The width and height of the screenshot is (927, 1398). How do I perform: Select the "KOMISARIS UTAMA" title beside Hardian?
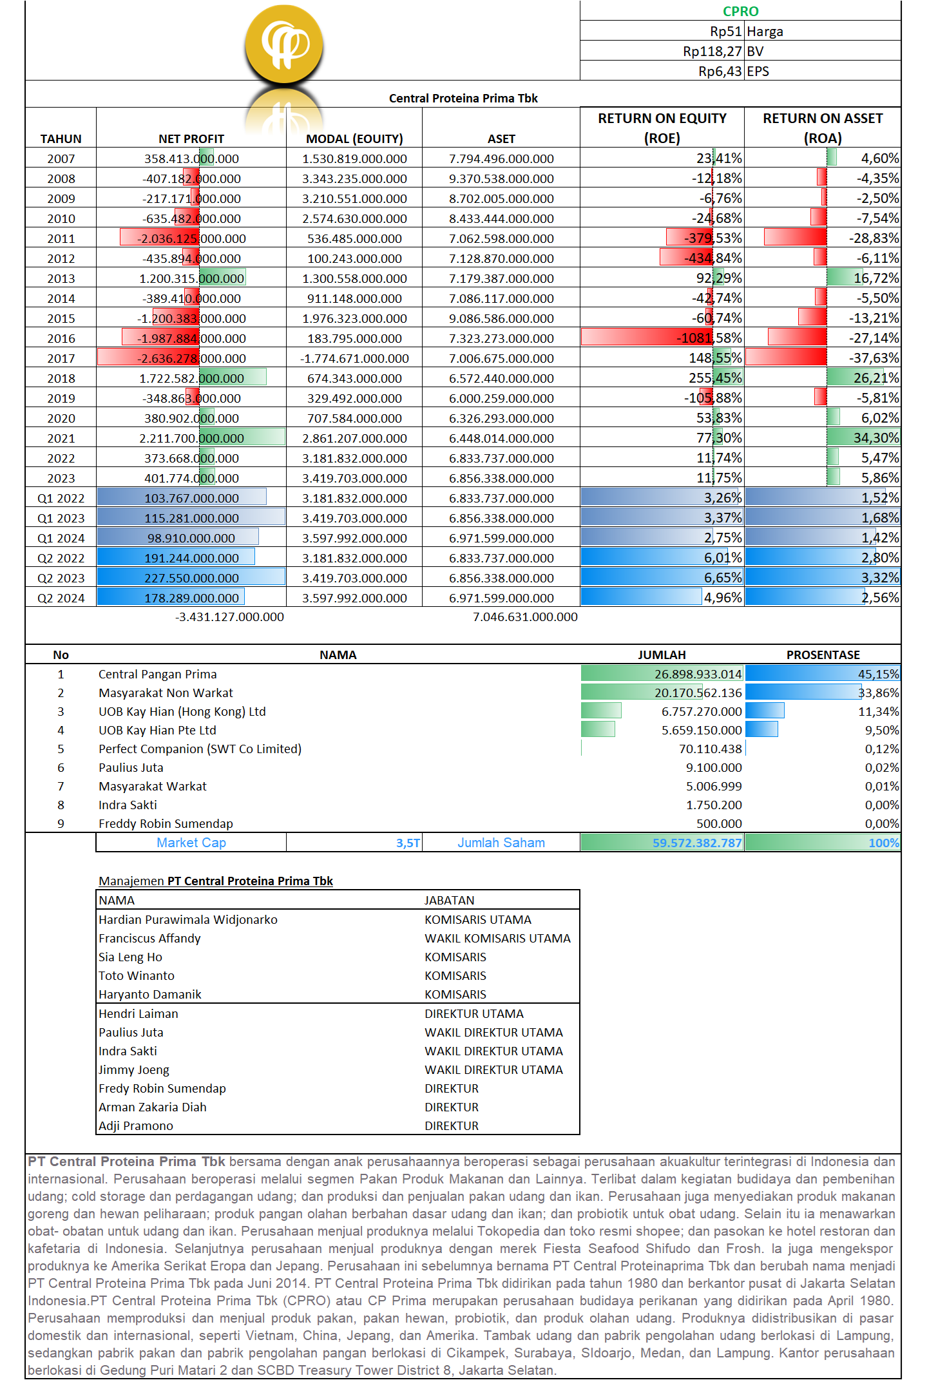(x=478, y=919)
